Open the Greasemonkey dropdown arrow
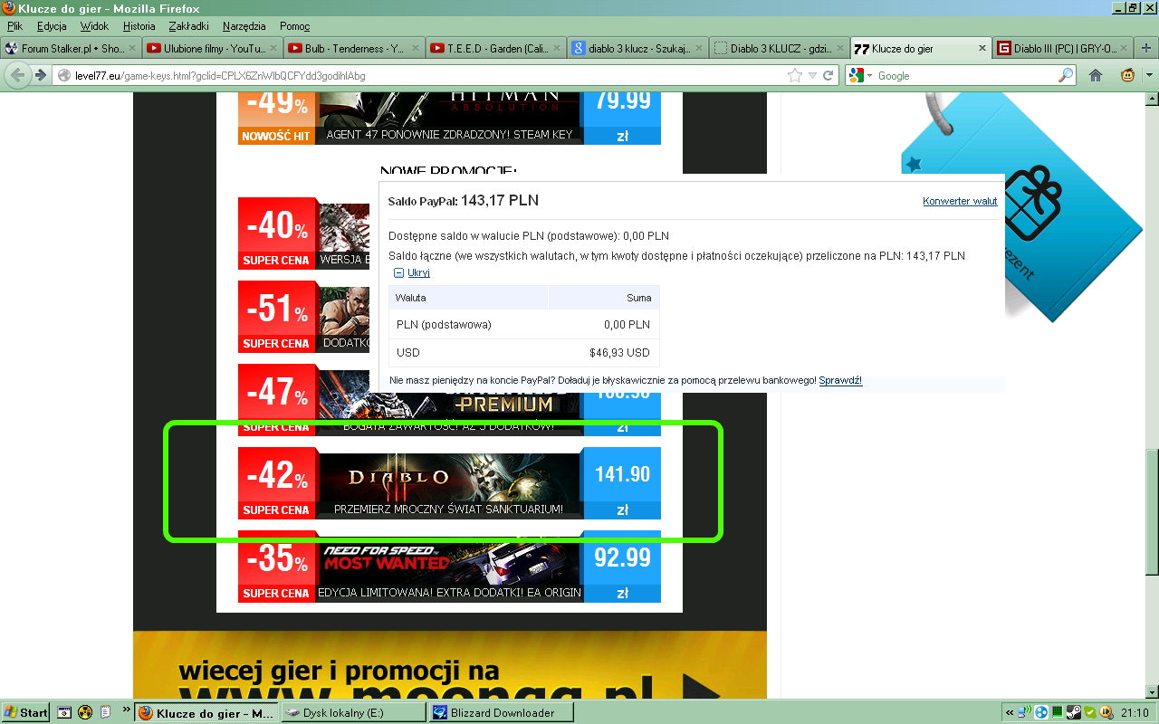Viewport: 1159px width, 724px height. pos(1148,75)
